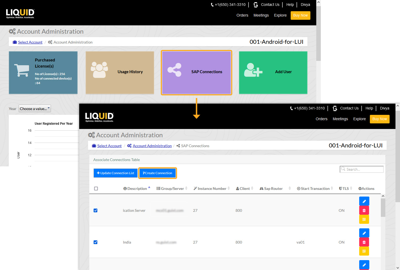Delete the India connection
This screenshot has width=400, height=270.
[364, 242]
